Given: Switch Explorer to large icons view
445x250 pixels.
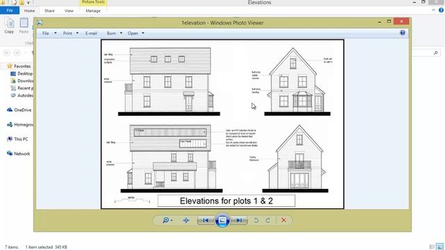Looking at the screenshot, I should click(440, 247).
